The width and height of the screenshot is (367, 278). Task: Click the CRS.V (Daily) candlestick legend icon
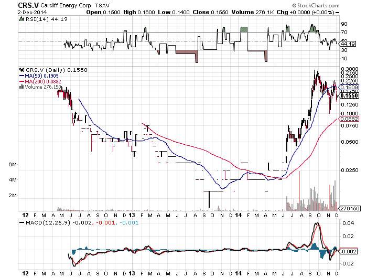pos(21,70)
